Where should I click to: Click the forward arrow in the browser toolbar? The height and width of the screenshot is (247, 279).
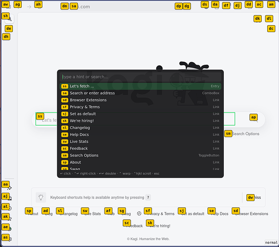coord(29,7)
